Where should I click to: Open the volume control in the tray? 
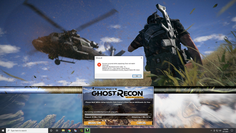click(x=220, y=130)
